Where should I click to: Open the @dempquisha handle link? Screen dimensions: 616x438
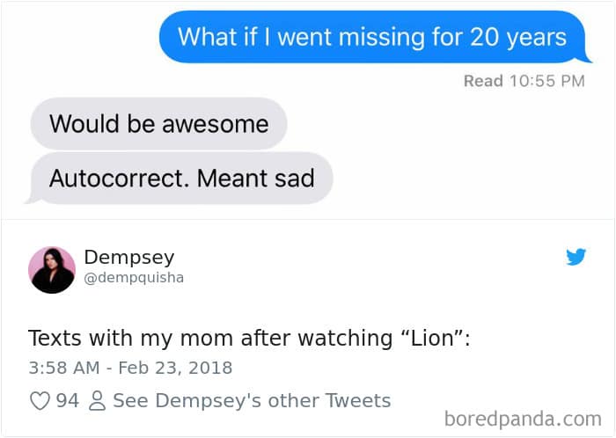[x=134, y=278]
